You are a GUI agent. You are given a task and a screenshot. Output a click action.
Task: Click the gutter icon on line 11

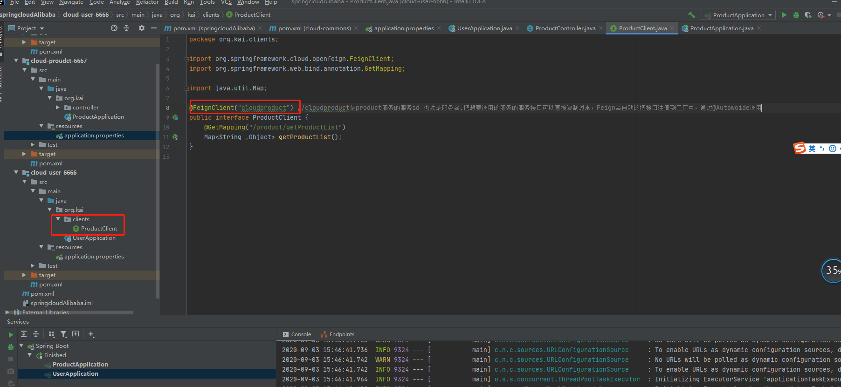[x=175, y=137]
